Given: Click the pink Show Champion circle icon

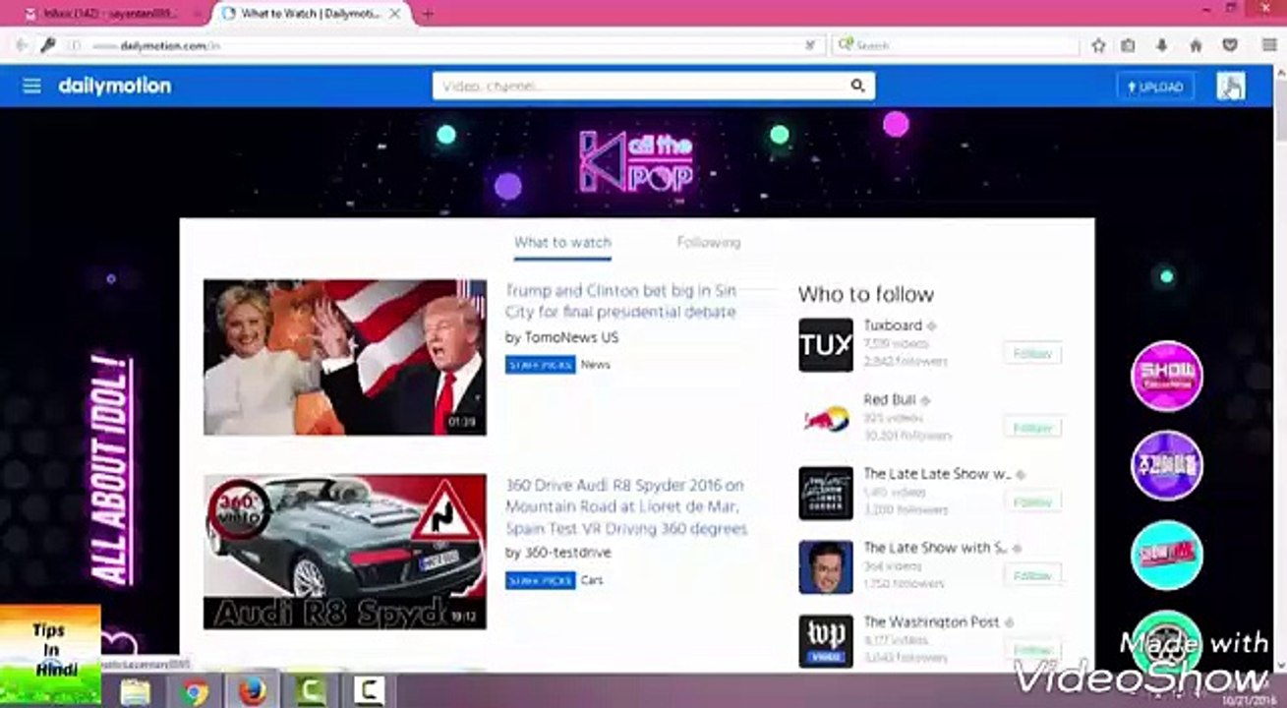Looking at the screenshot, I should tap(1167, 377).
